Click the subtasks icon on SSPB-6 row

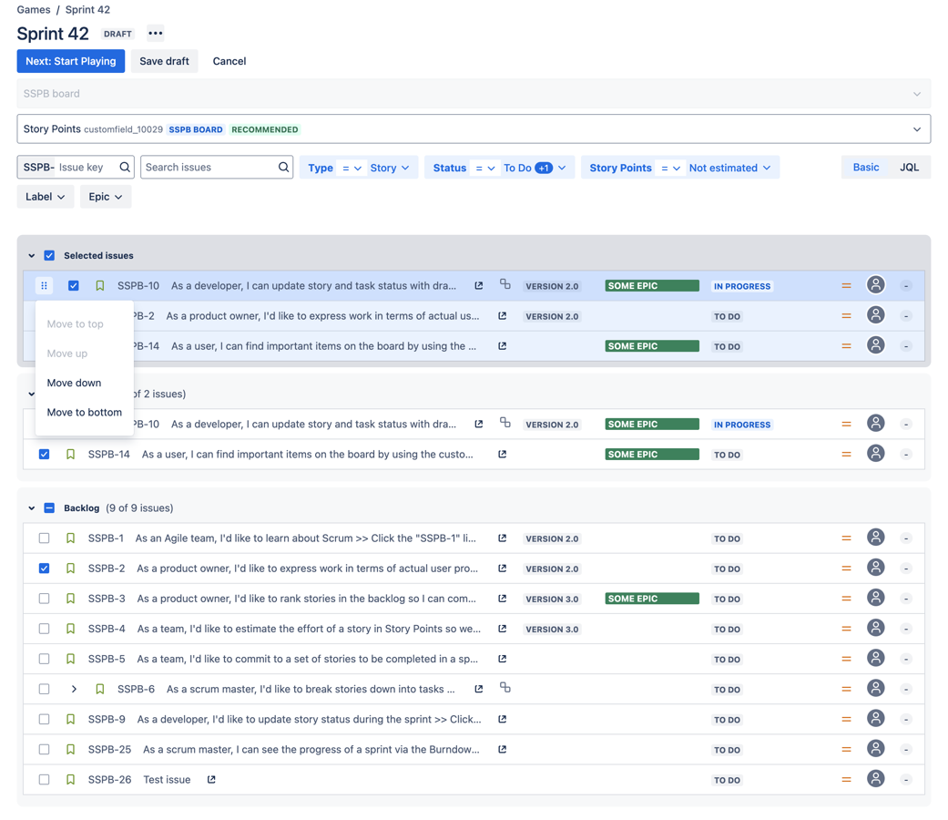point(505,689)
